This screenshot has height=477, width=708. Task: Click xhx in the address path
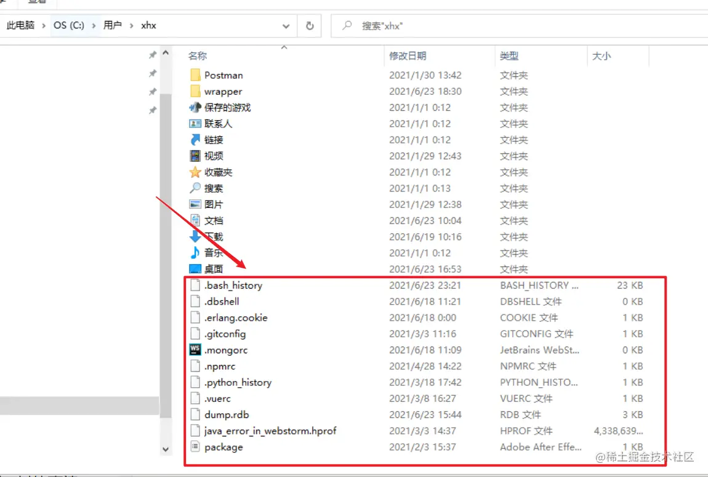(148, 25)
